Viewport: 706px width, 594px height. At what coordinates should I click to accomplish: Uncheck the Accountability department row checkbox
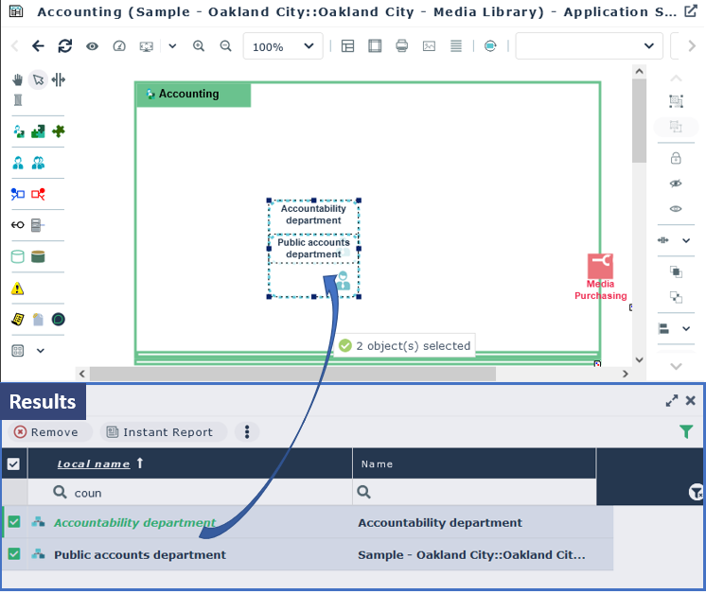click(14, 522)
